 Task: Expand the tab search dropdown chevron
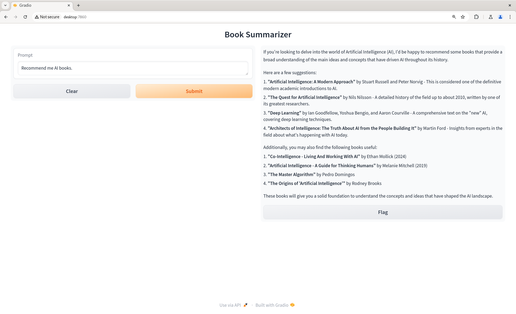point(5,5)
